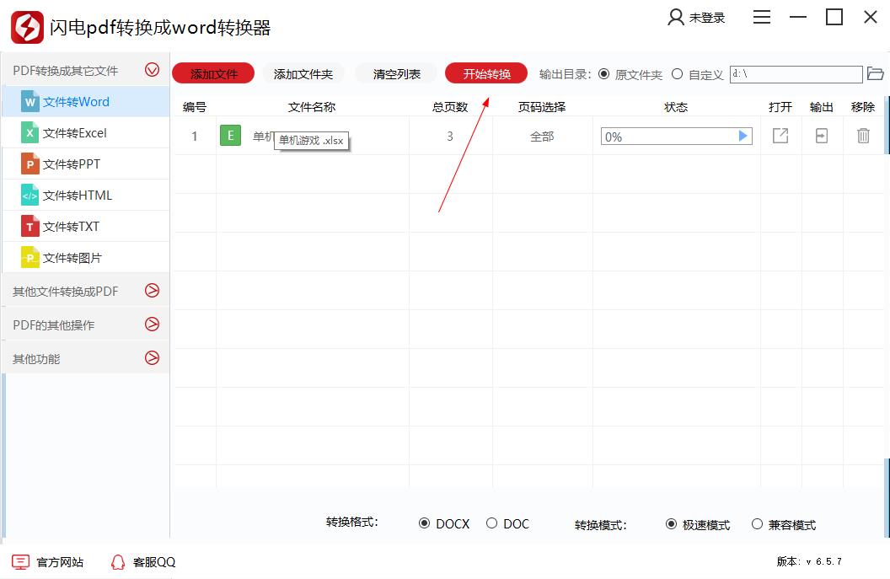The height and width of the screenshot is (579, 890).
Task: Click the blue play arrow in the status column
Action: pos(743,137)
